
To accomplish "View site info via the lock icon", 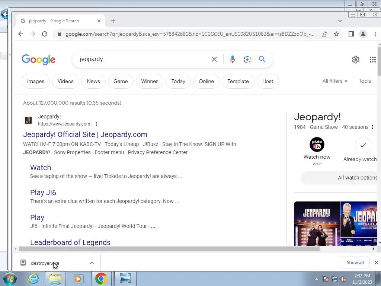I will tap(59, 34).
